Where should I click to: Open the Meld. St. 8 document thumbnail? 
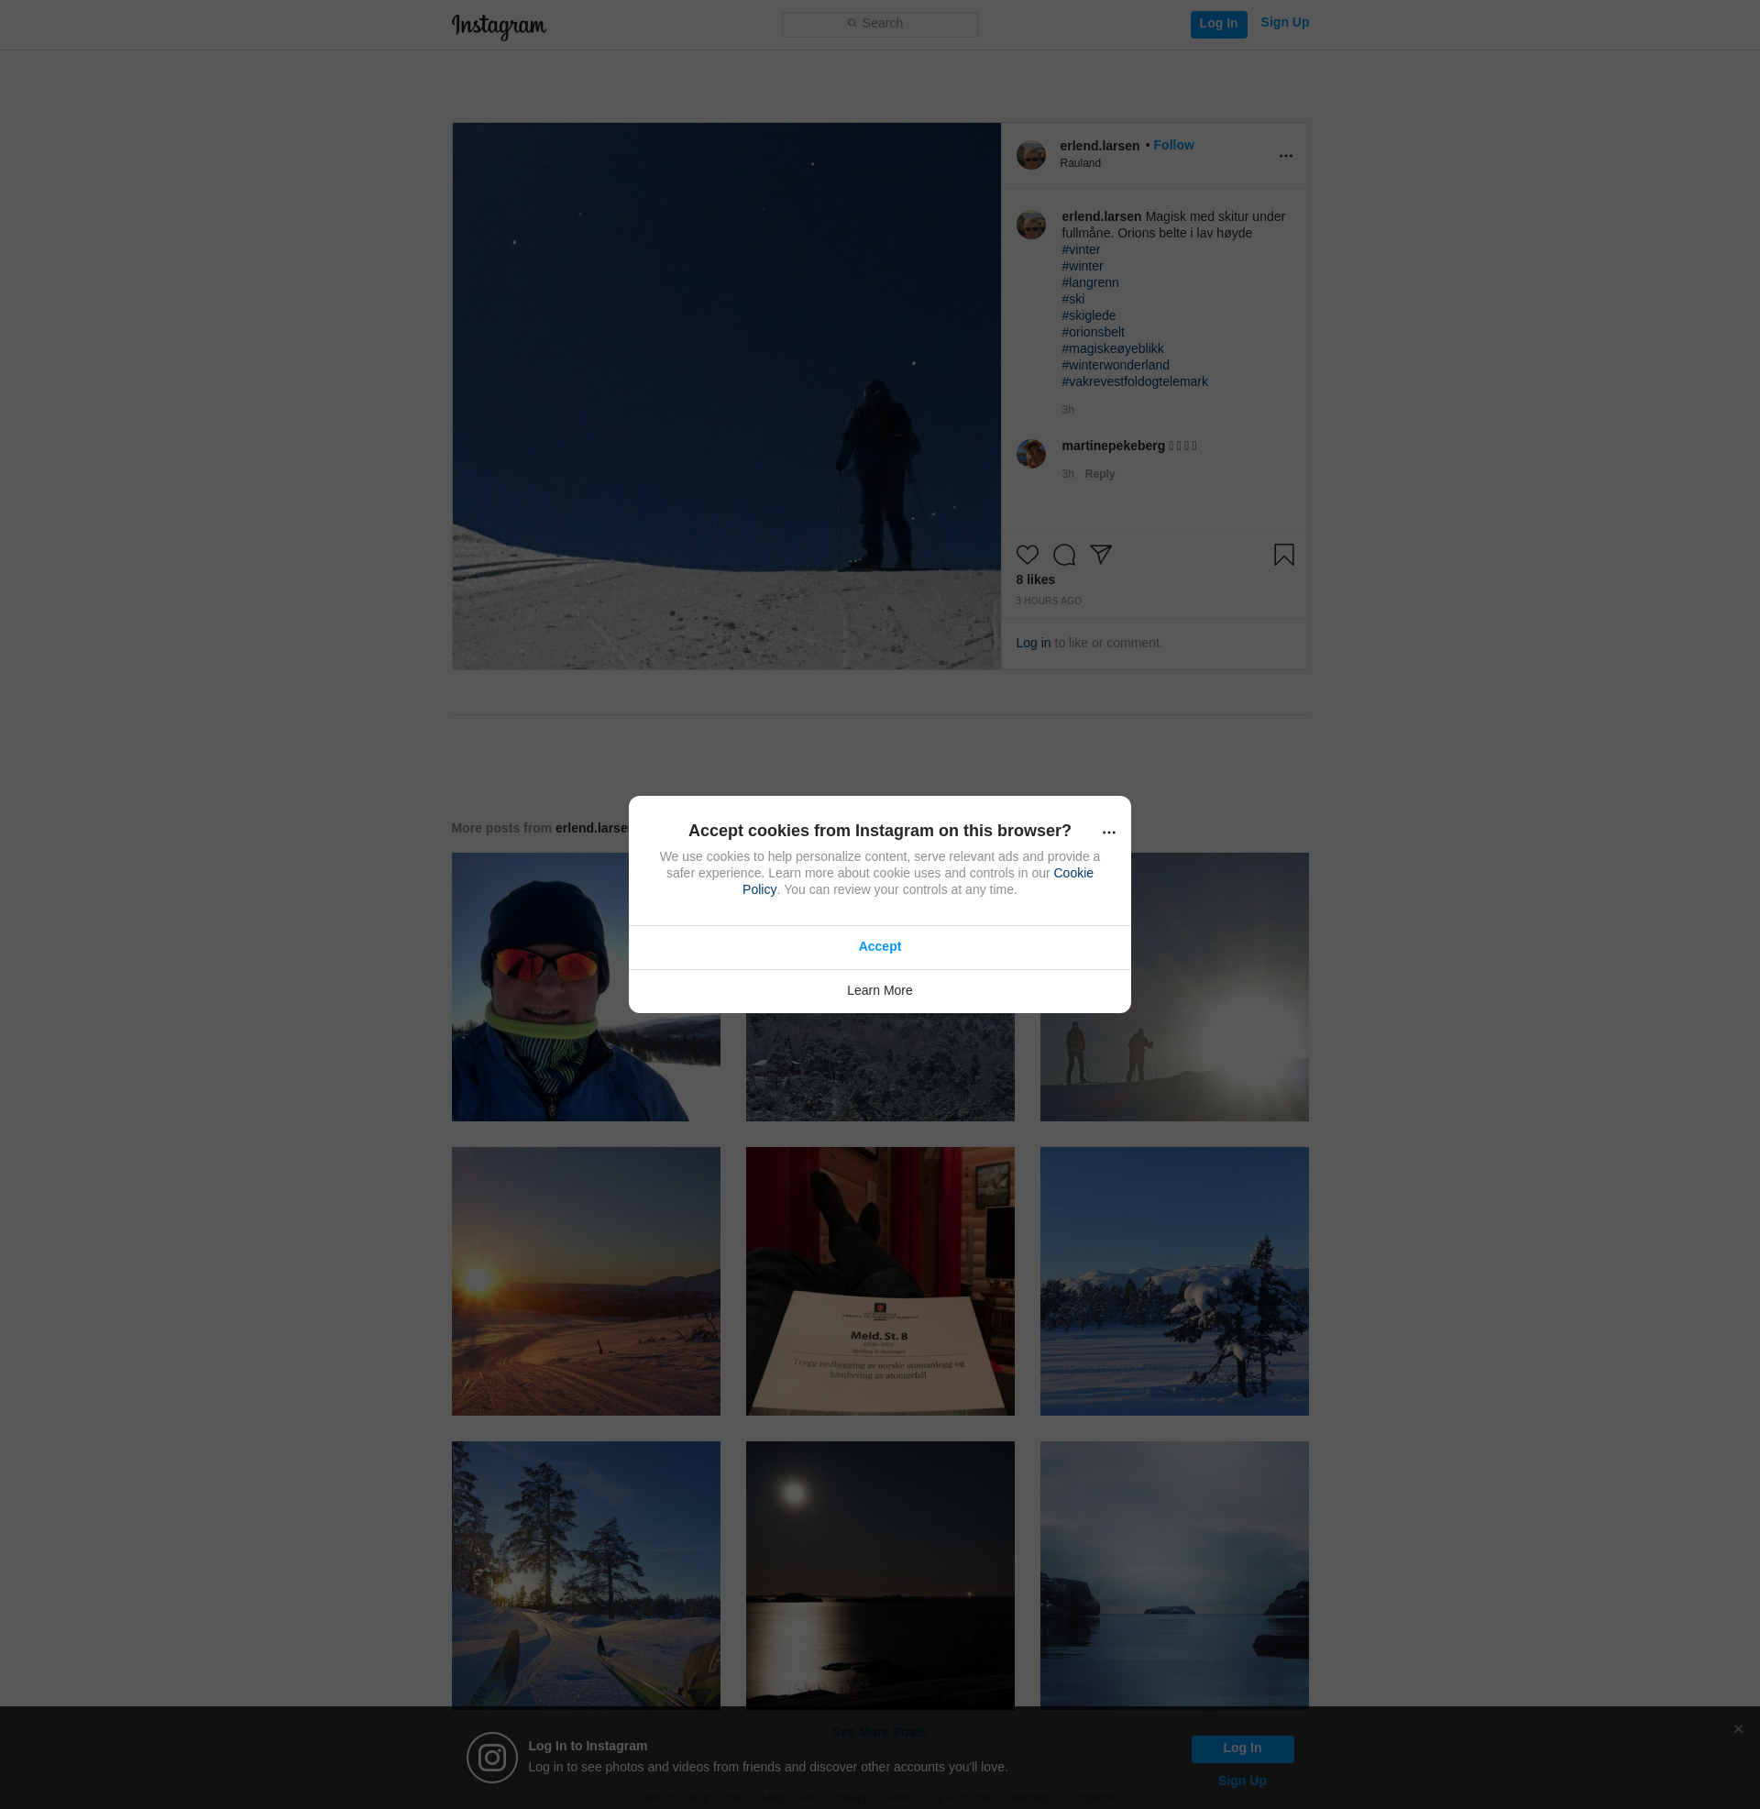879,1281
